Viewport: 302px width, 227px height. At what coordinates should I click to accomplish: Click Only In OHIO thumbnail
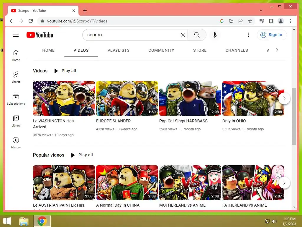coord(253,98)
